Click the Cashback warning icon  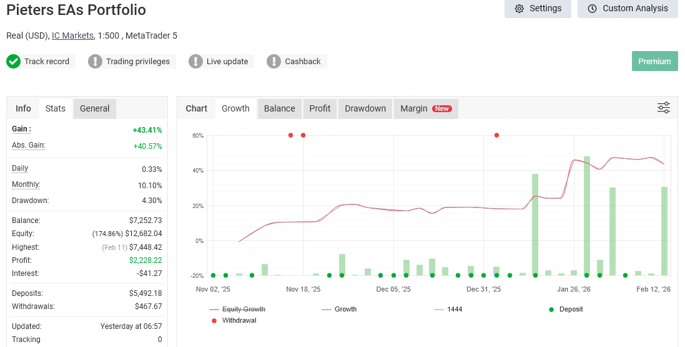pos(274,61)
